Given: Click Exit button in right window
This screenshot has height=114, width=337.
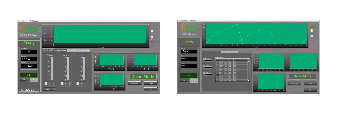Looking at the screenshot, I should (x=310, y=90).
